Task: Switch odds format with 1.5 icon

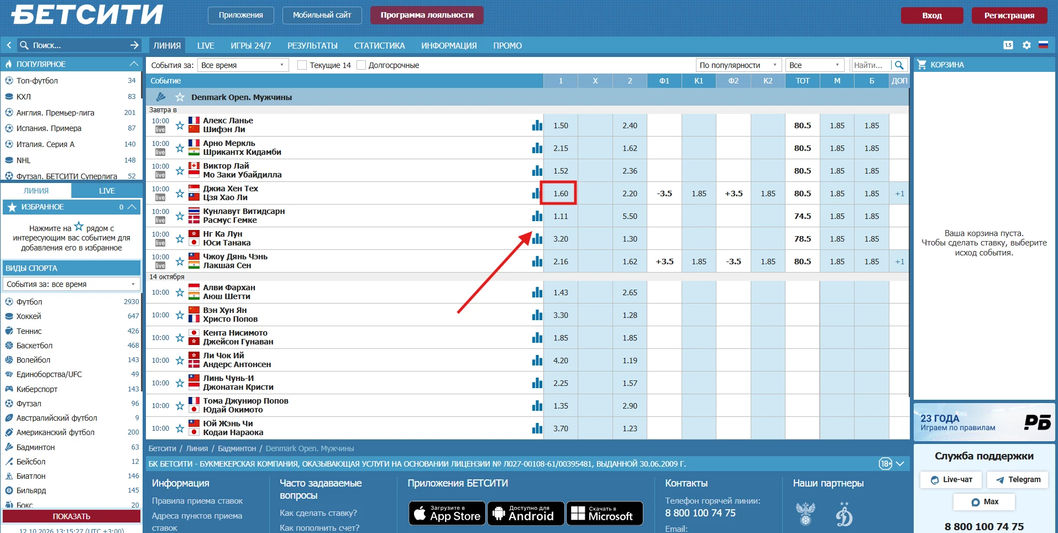Action: 1008,45
